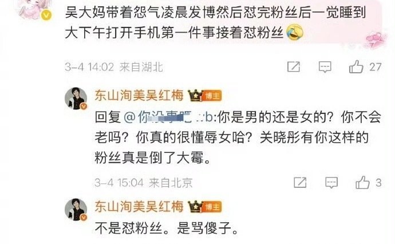Open 东山洵美吴红梅 profile from the 15:04 reply username
Screen dimensions: 395x244
coord(139,96)
